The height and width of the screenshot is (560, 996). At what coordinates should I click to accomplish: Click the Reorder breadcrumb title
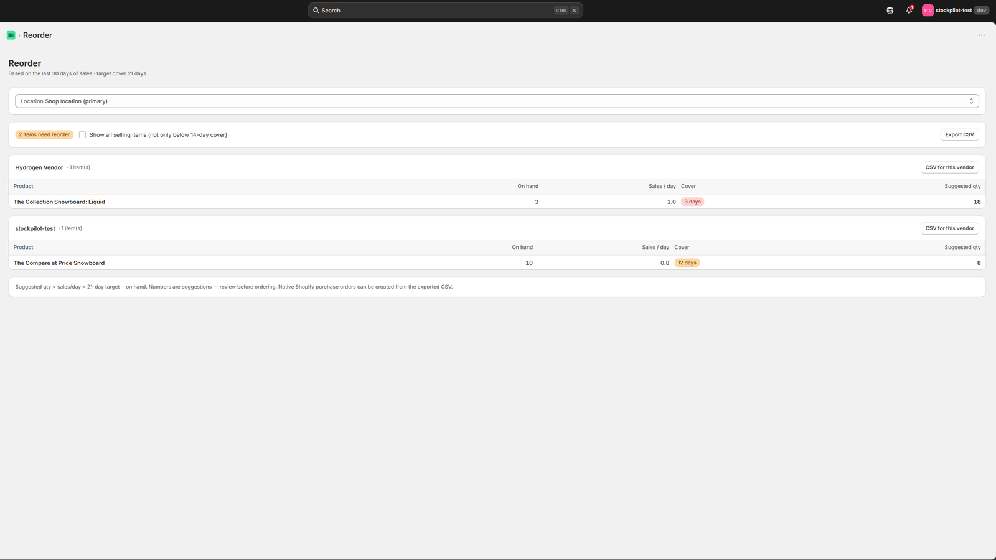37,35
